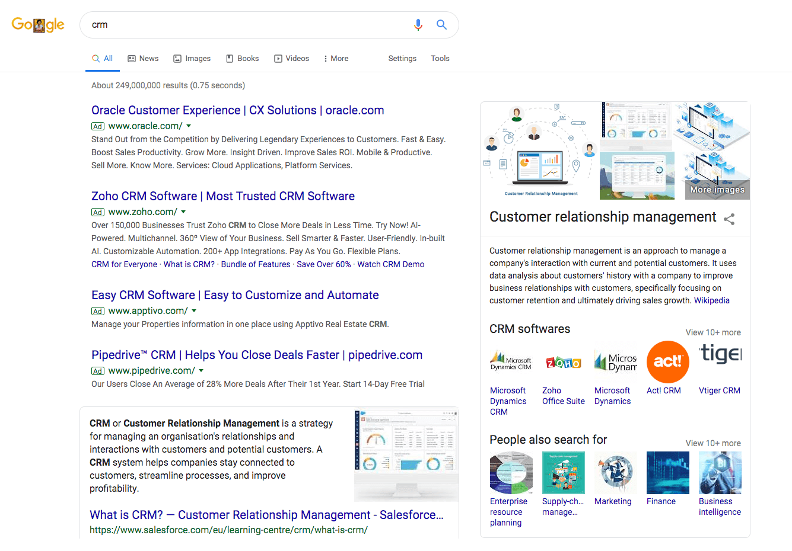Switch to the Videos tab

pos(291,59)
